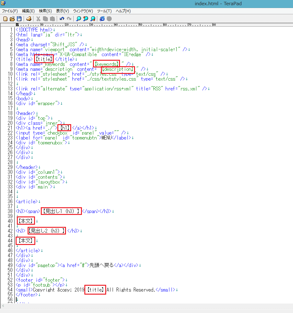Click the <article> tag on line 36
293x313 pixels.
click(x=27, y=201)
